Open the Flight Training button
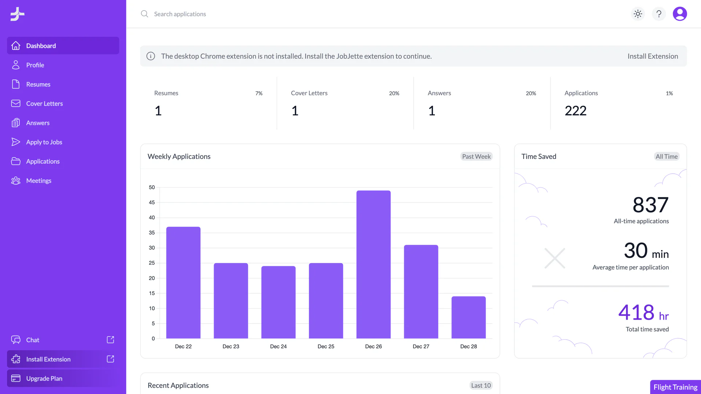Image resolution: width=701 pixels, height=394 pixels. pos(675,387)
